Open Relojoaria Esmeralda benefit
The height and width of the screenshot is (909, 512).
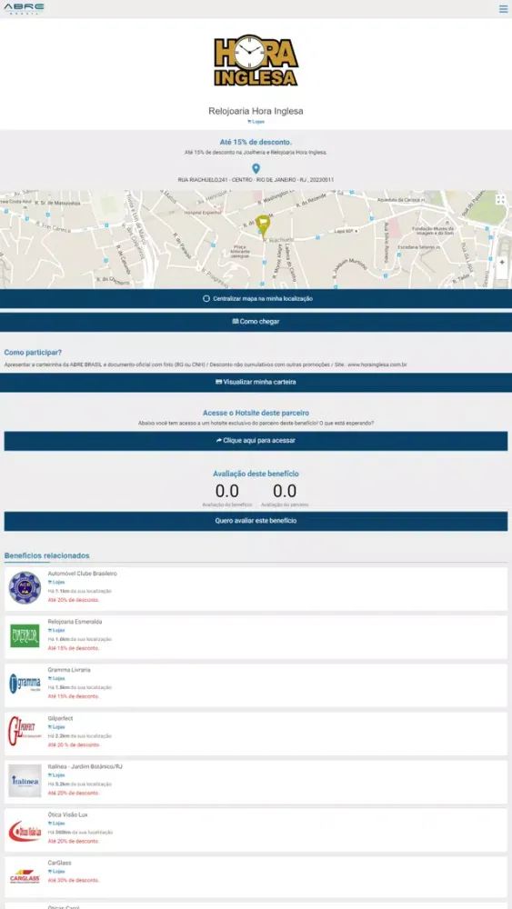(x=256, y=636)
